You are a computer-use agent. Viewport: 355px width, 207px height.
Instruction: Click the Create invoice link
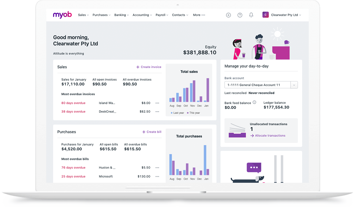[x=149, y=67]
